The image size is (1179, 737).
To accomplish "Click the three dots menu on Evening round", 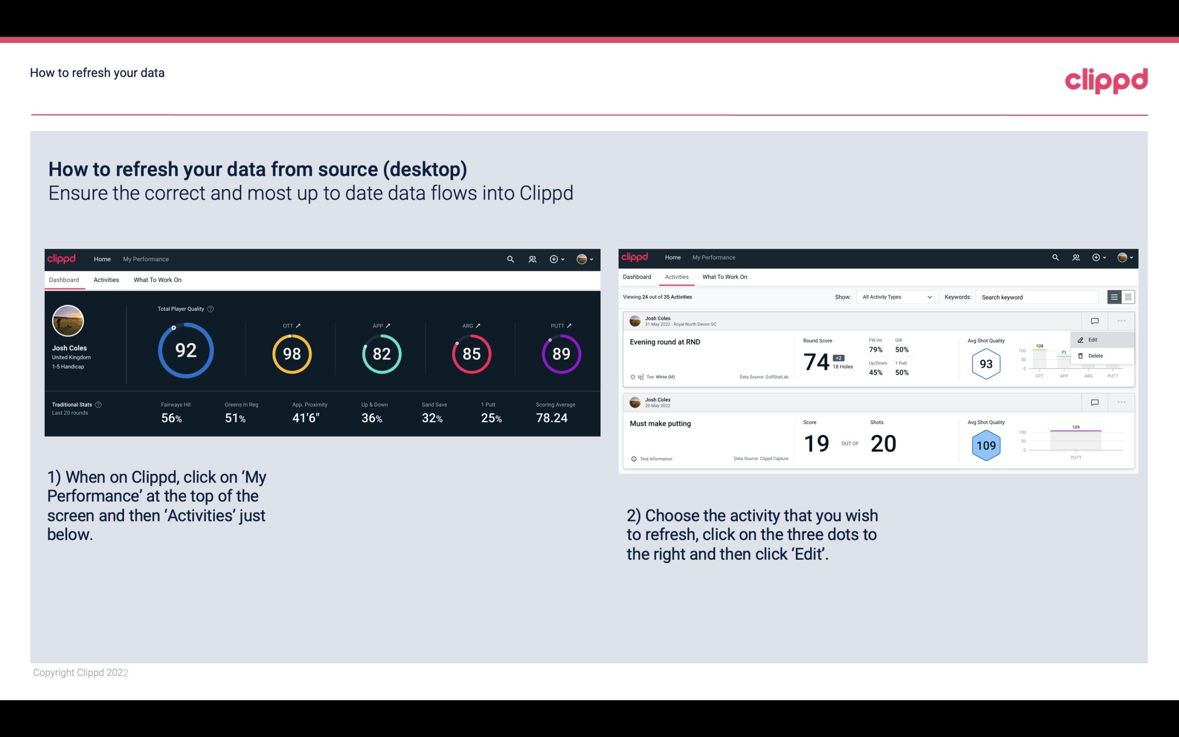I will pyautogui.click(x=1122, y=320).
